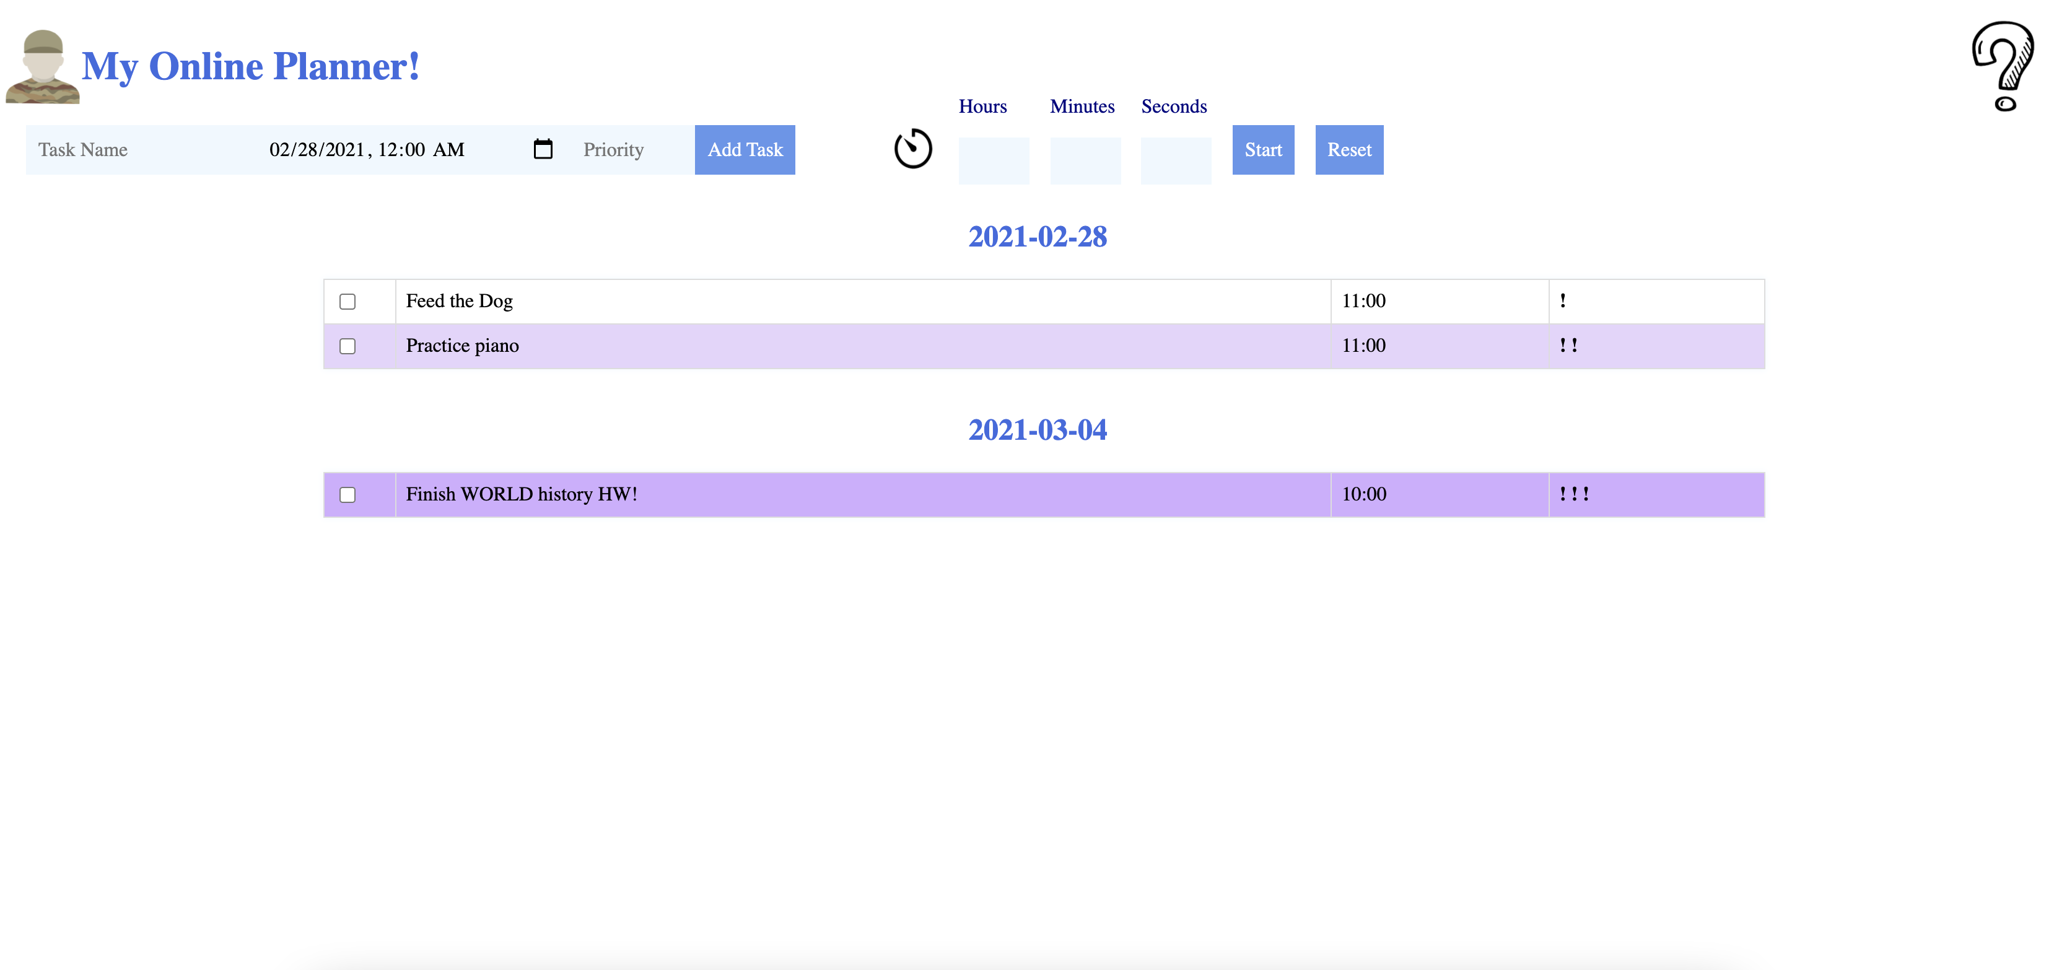Select the 2021-02-28 date heading

[x=1037, y=237]
